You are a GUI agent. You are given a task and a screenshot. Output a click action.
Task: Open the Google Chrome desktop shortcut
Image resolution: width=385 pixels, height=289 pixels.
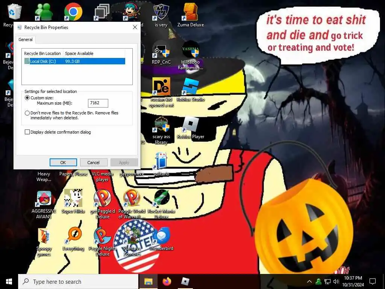click(73, 12)
